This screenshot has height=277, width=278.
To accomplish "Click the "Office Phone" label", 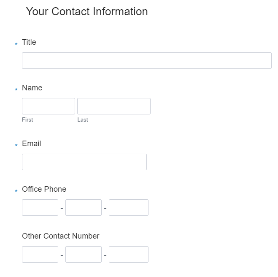I will 44,189.
